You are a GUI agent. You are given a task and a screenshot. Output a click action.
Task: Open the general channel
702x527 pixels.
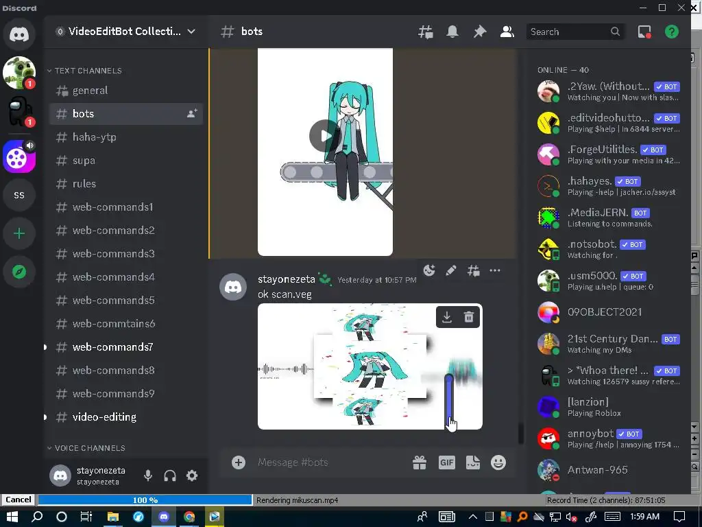click(126, 91)
